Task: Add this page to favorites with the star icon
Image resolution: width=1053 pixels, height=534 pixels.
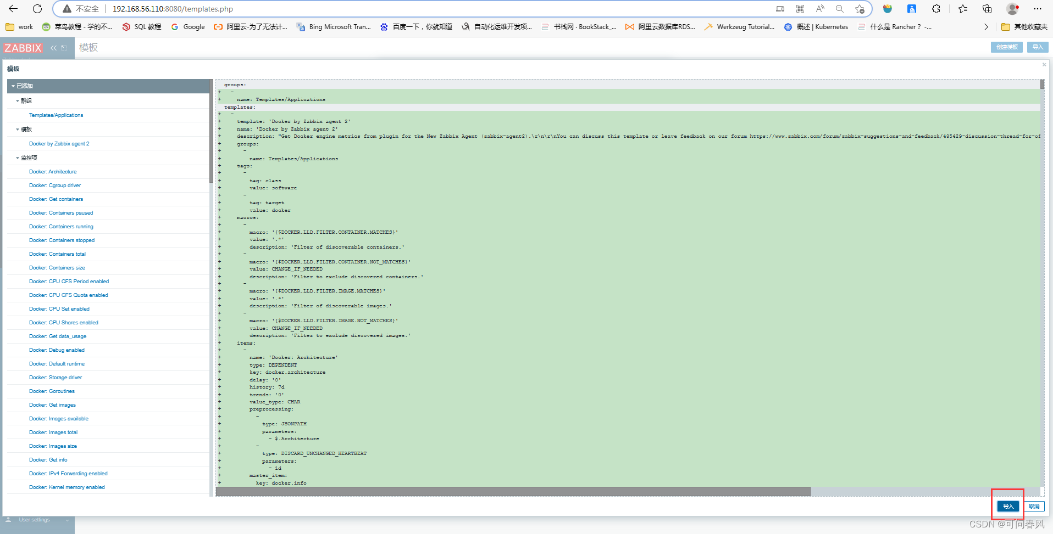Action: click(860, 9)
